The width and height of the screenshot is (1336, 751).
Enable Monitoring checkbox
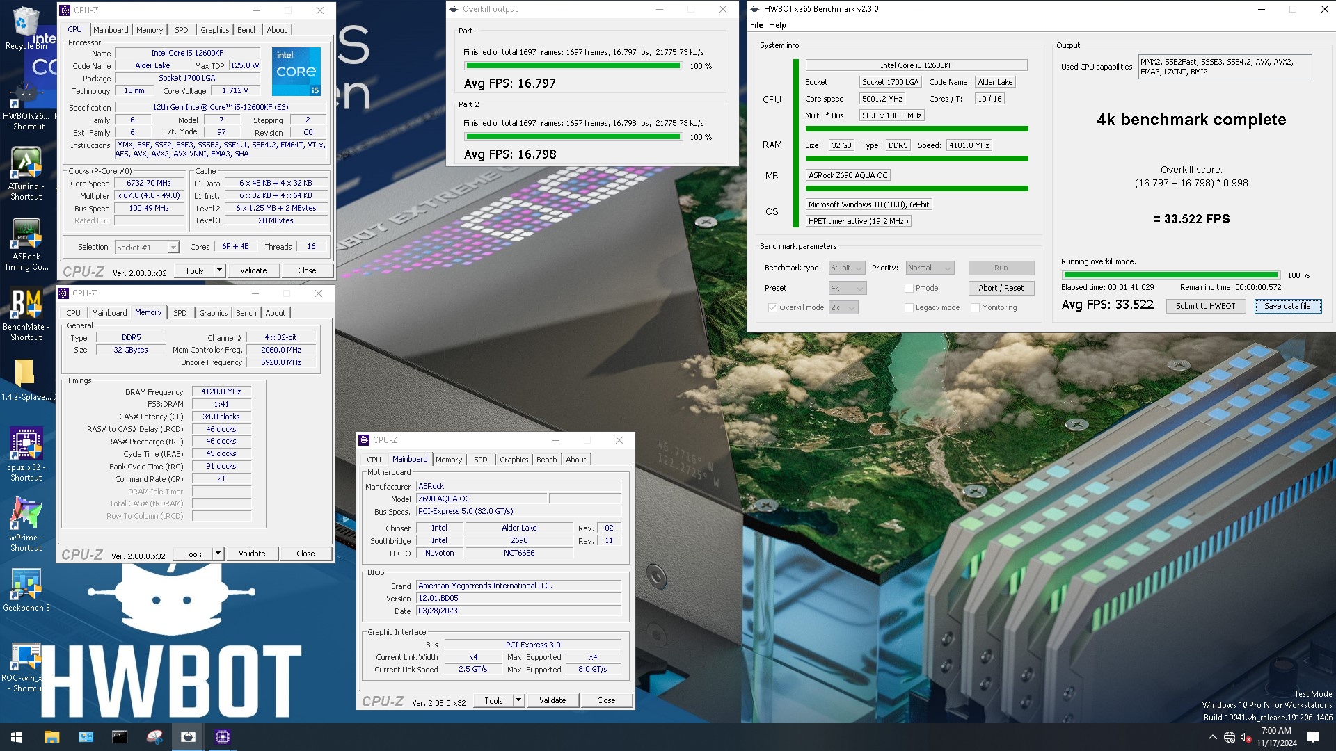click(975, 307)
